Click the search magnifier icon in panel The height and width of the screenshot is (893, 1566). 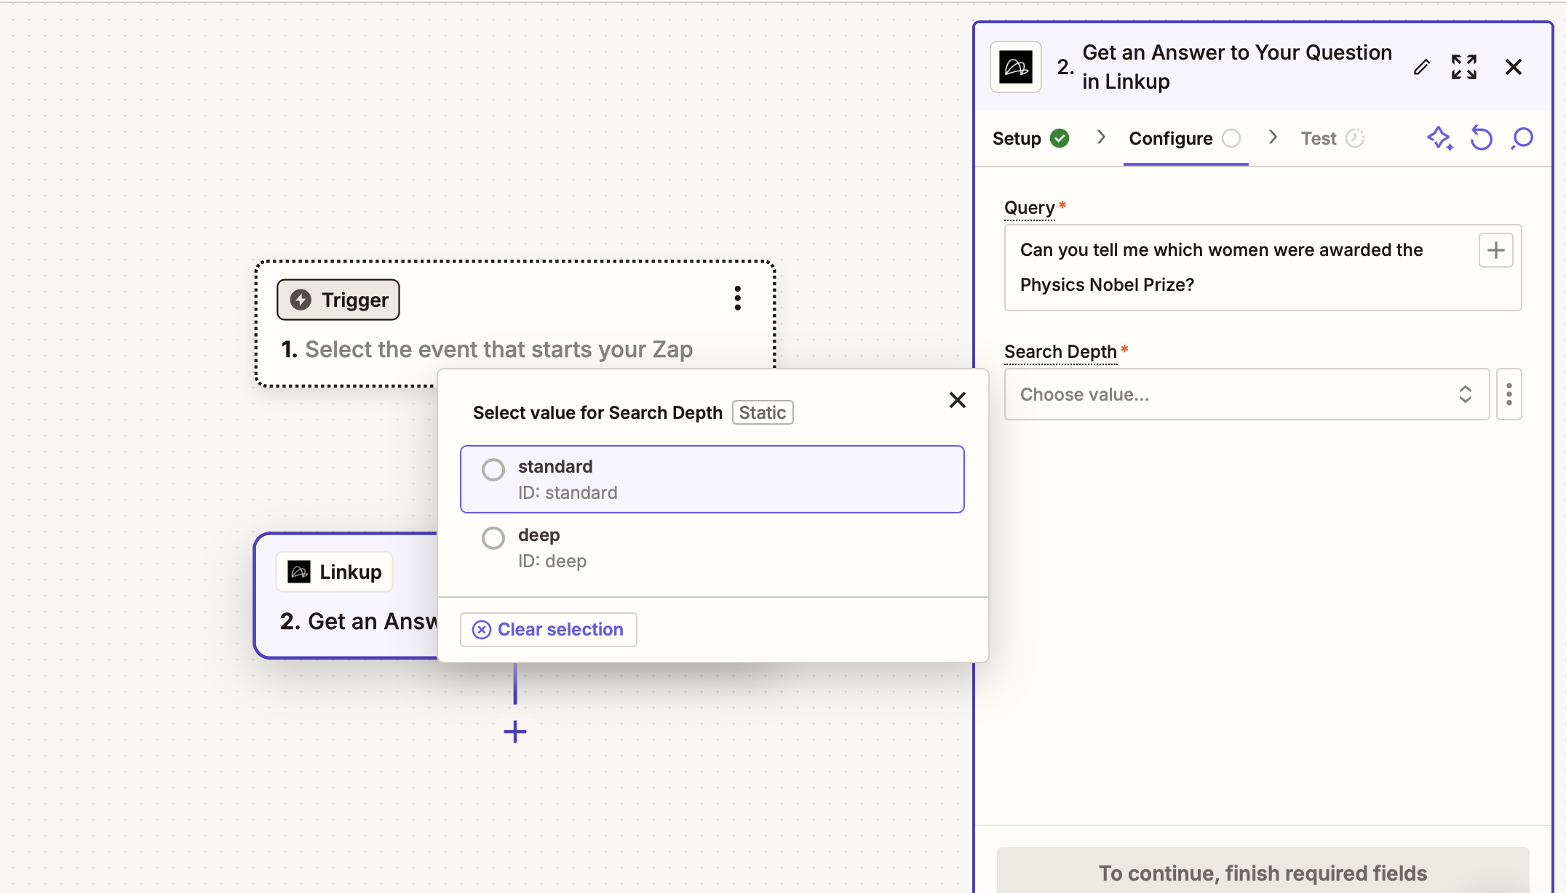tap(1522, 138)
